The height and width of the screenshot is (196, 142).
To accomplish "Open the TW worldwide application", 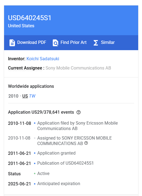I will pos(32,96).
